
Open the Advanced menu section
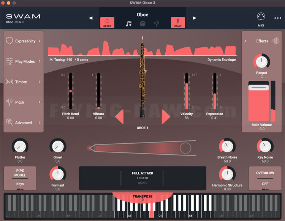pos(24,123)
